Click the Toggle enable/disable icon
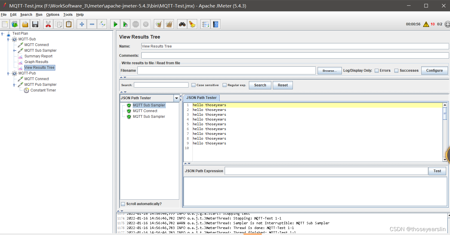Viewport: 450px width, 235px height. [102, 24]
